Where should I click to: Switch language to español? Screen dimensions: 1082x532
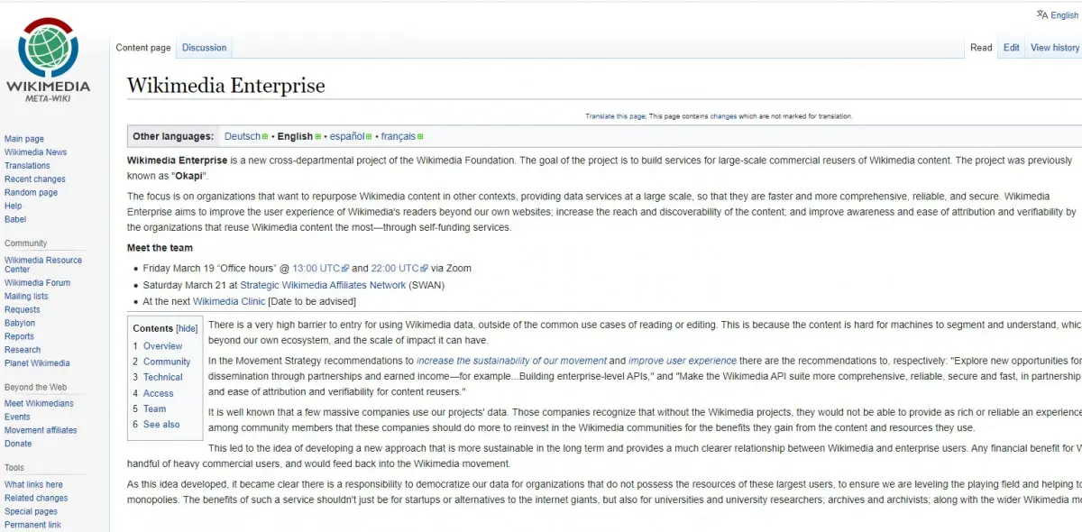click(x=347, y=136)
